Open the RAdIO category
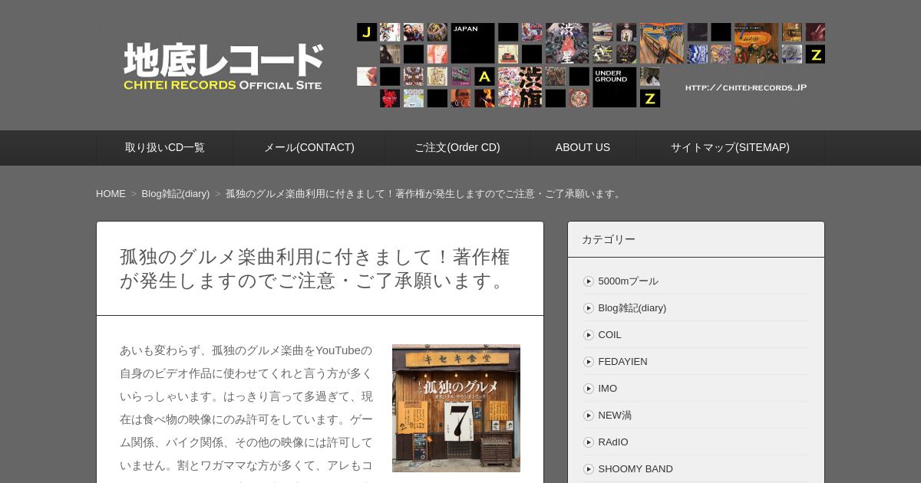 tap(613, 442)
